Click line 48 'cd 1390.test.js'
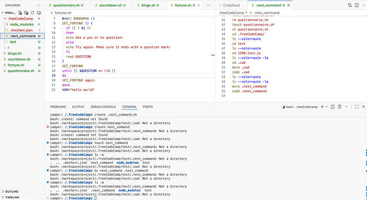Viewport: 367px width, 200px height. point(246,53)
